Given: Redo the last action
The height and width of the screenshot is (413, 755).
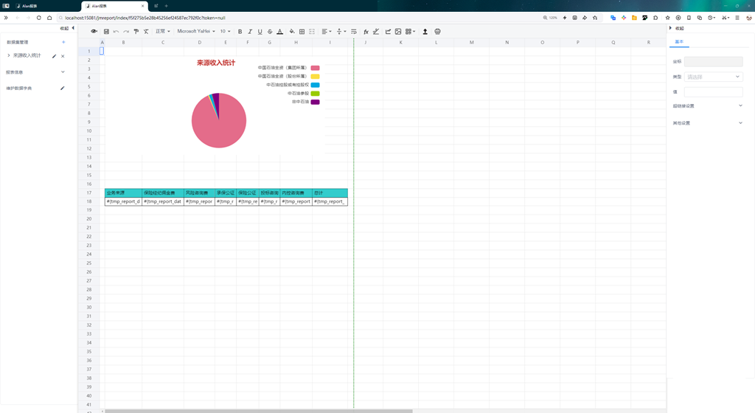Looking at the screenshot, I should coord(126,31).
